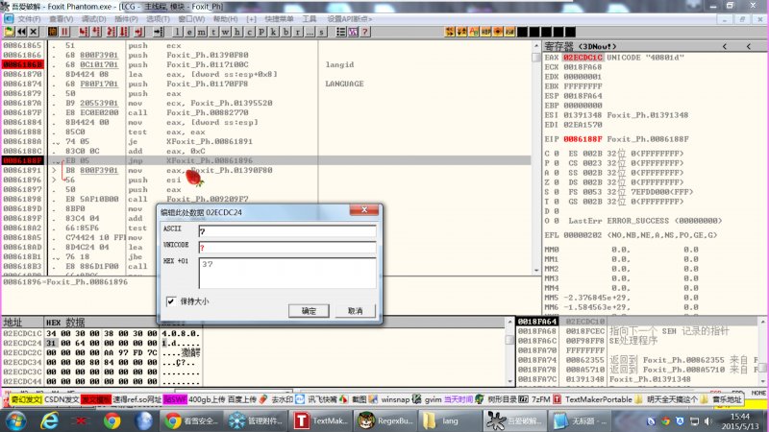
Task: Open Source window with 's' button
Action: [x=322, y=32]
